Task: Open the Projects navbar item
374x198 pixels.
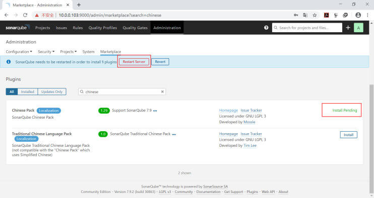Action: pos(43,28)
